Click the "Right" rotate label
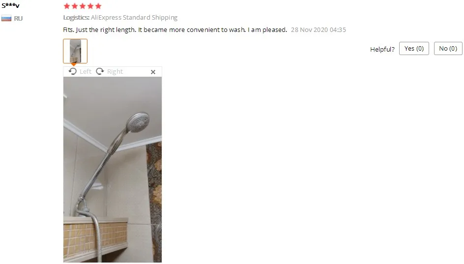 point(115,72)
